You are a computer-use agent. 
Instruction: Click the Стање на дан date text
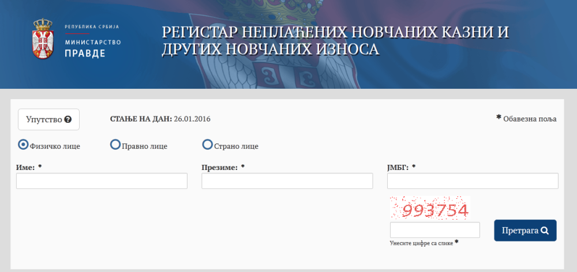tap(160, 119)
